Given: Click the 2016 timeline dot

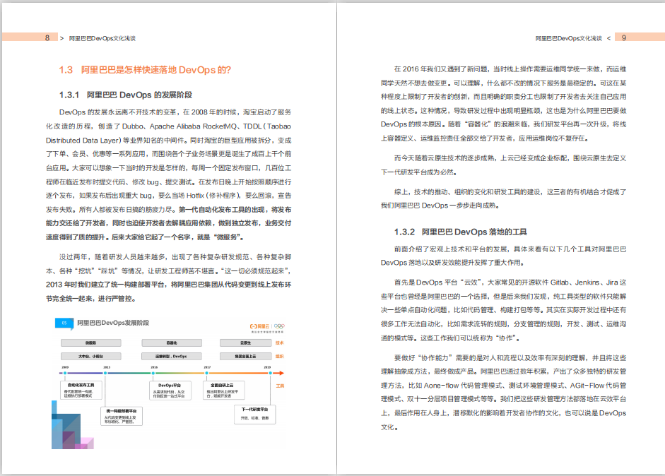Looking at the screenshot, I should 153,373.
